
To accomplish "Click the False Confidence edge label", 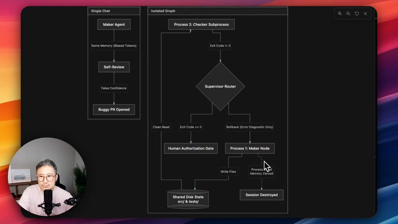I will 114,88.
